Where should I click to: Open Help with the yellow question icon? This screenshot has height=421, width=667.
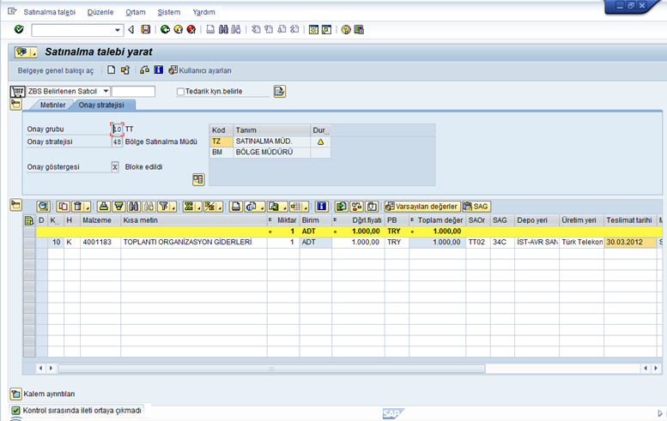[x=346, y=29]
